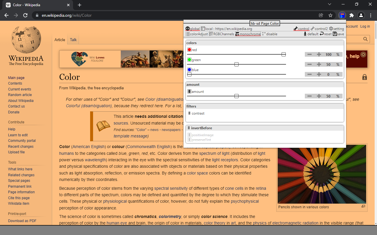This screenshot has height=235, width=377.
Task: Click the address bar URL
Action: pos(67,15)
